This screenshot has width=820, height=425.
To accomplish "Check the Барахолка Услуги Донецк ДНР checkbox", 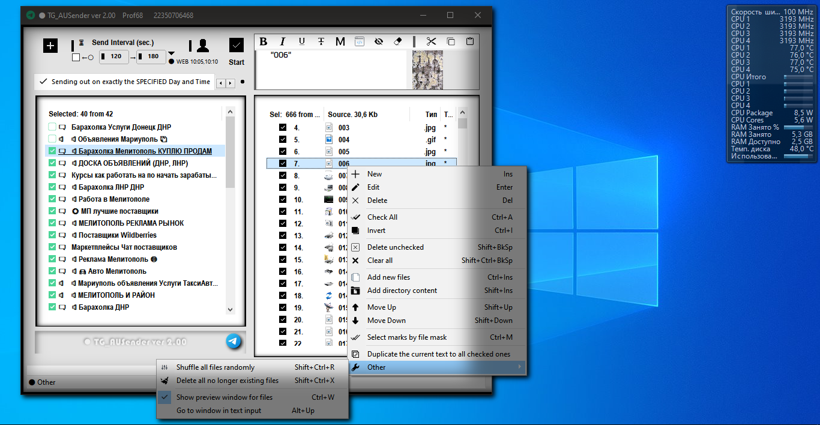I will [52, 127].
